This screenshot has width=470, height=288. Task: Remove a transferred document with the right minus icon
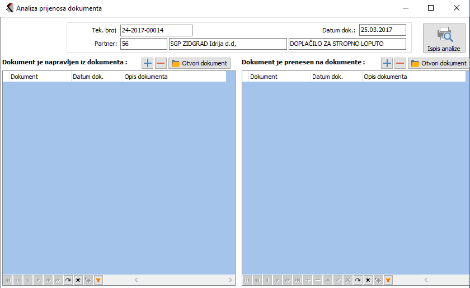tap(400, 63)
